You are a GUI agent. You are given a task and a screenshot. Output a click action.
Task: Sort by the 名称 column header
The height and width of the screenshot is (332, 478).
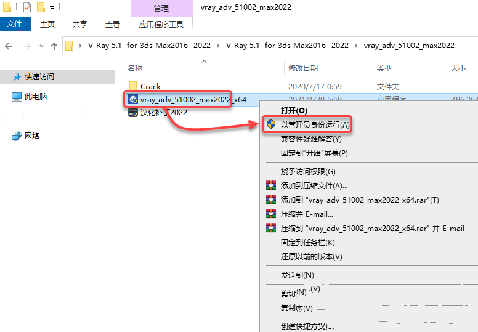click(x=135, y=68)
